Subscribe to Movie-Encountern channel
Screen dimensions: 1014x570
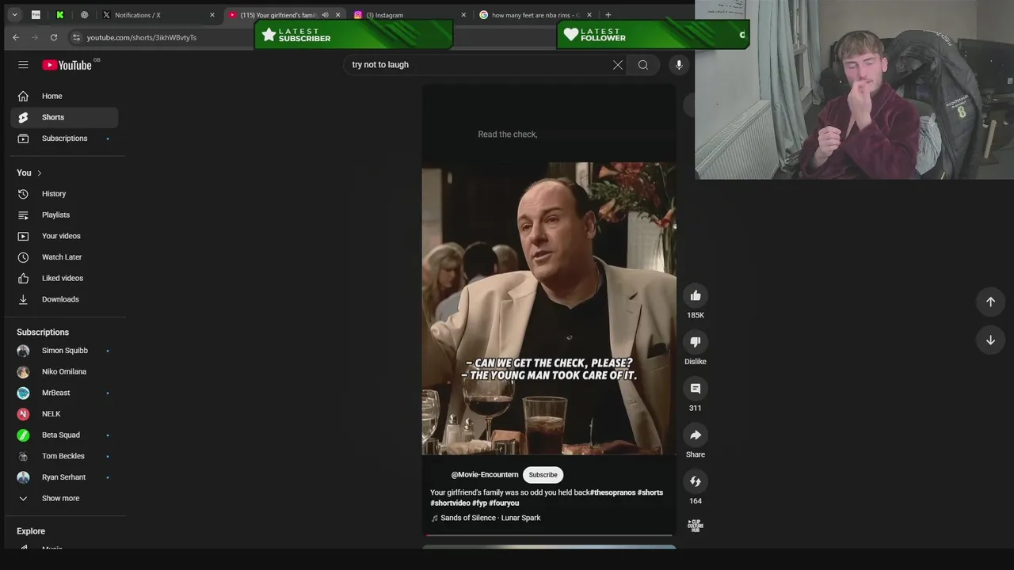click(543, 475)
